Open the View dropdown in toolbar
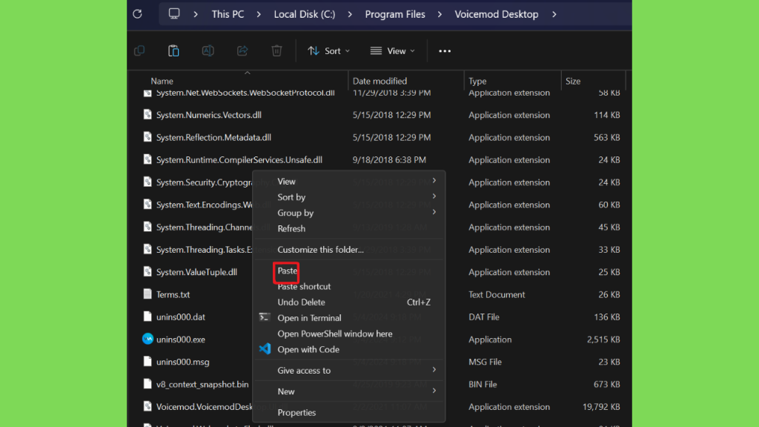This screenshot has height=427, width=759. [x=393, y=51]
